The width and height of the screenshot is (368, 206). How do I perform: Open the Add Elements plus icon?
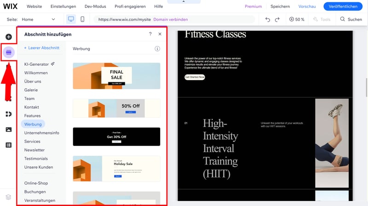(8, 37)
